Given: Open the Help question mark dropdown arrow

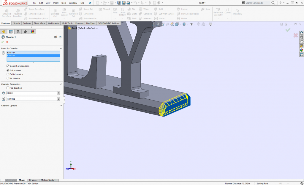Looking at the screenshot, I should (x=284, y=3).
